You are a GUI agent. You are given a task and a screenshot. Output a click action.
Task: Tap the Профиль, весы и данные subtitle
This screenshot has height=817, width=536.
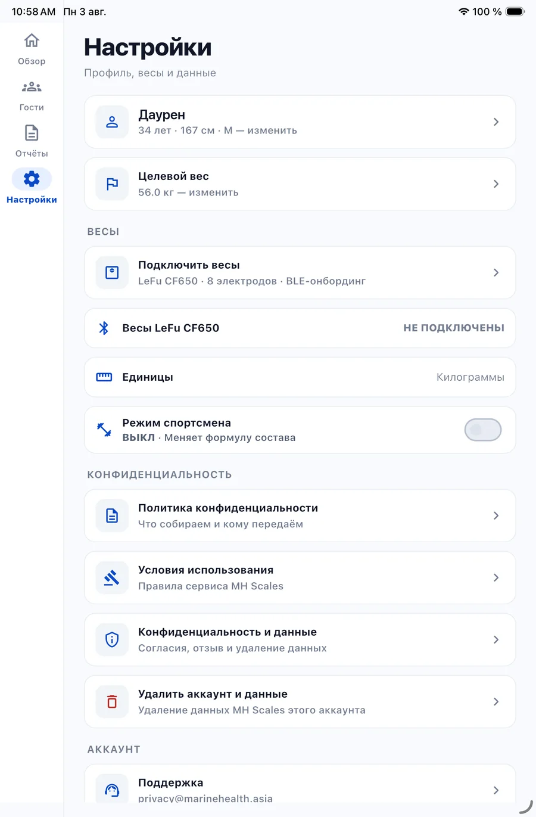pos(150,73)
